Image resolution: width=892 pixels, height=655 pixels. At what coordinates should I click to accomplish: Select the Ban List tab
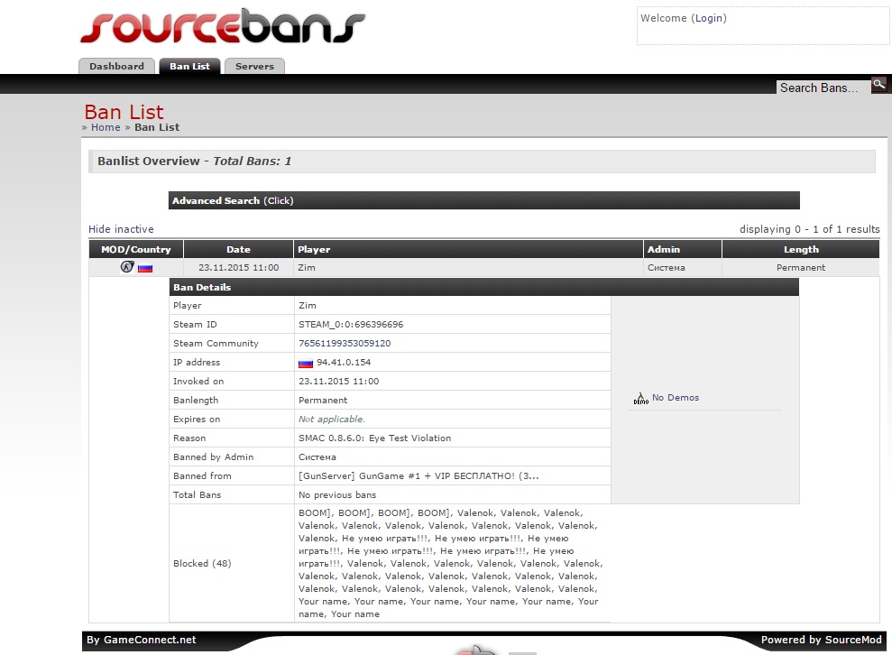189,66
